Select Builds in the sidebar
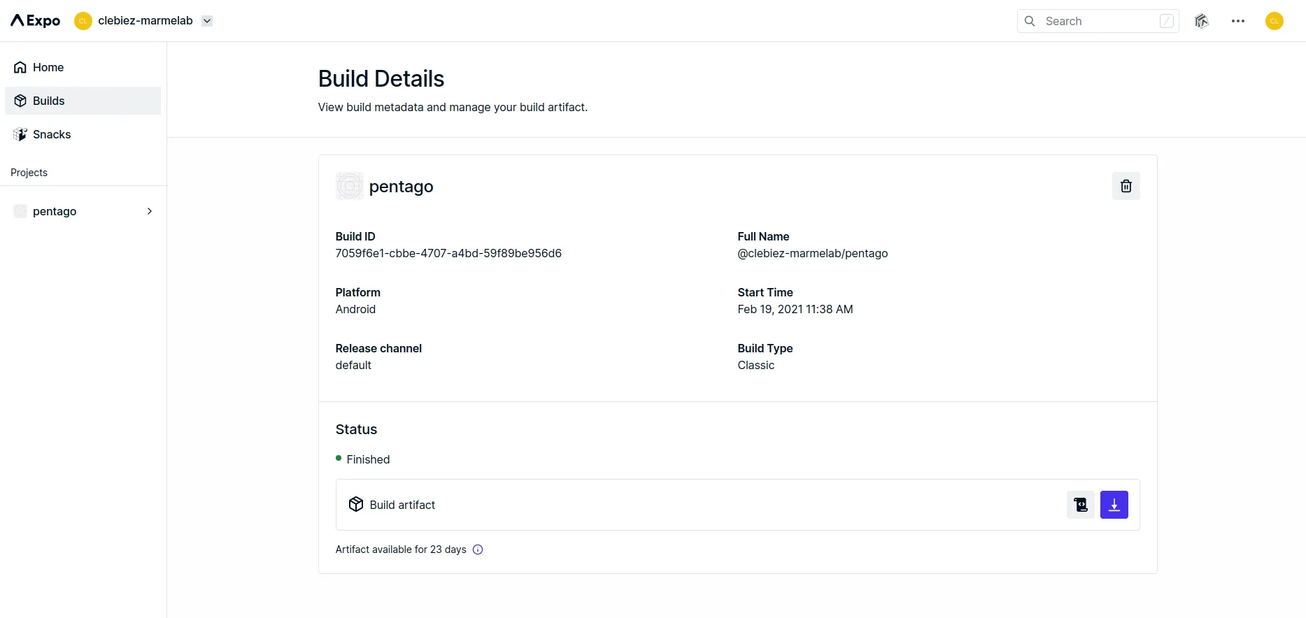Image resolution: width=1306 pixels, height=618 pixels. click(48, 101)
